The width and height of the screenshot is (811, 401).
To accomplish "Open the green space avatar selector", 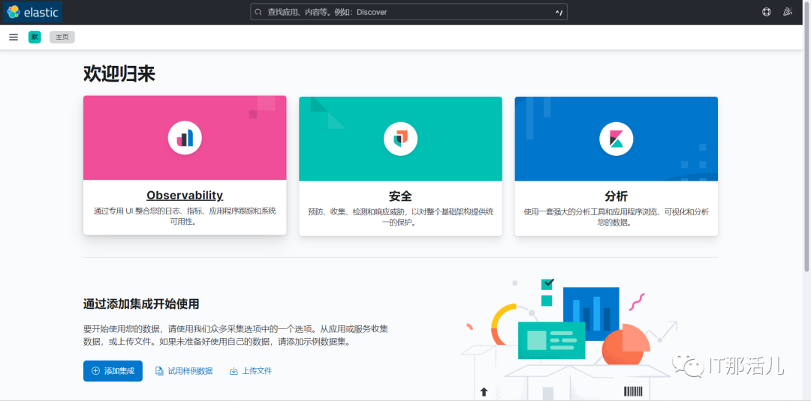I will pyautogui.click(x=35, y=37).
